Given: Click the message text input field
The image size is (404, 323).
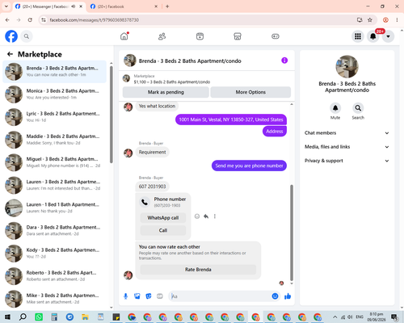Looking at the screenshot, I should pyautogui.click(x=220, y=296).
